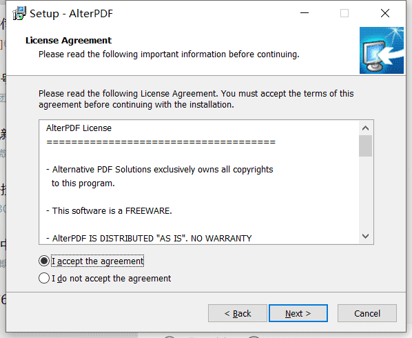Select the "I accept the agreement" radio circle
Screen dimensions: 412x338
coord(44,261)
